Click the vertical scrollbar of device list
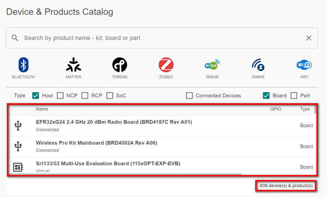Screen dimensions: 327x197 point(315,110)
